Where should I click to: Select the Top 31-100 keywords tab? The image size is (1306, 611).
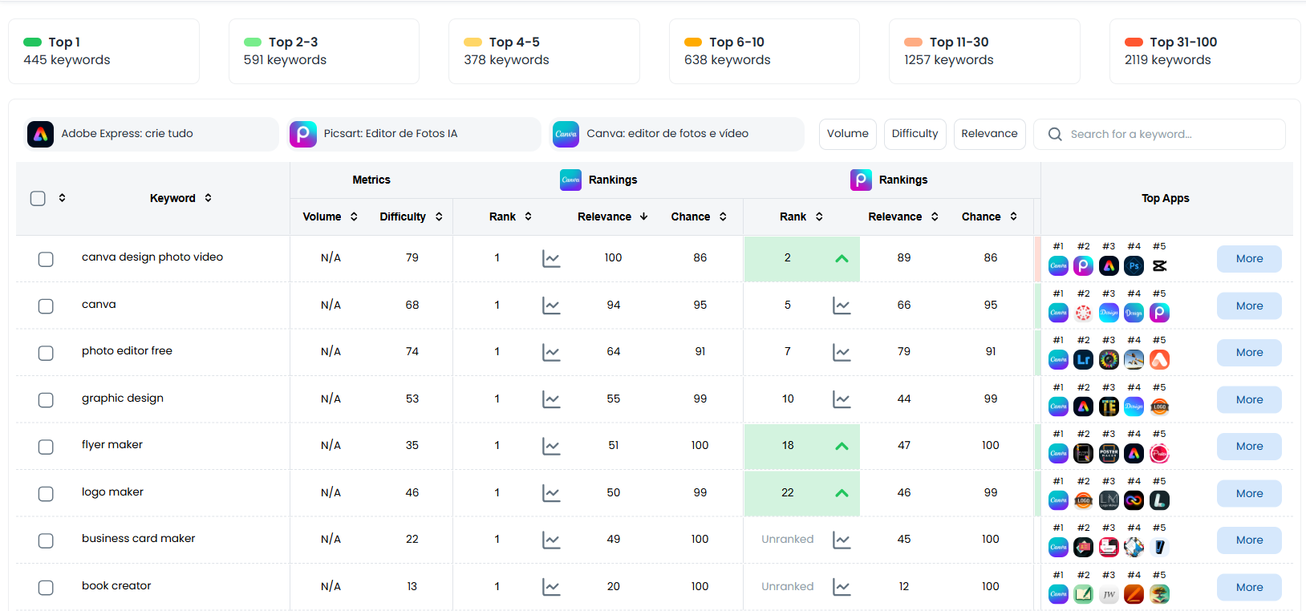click(1205, 51)
